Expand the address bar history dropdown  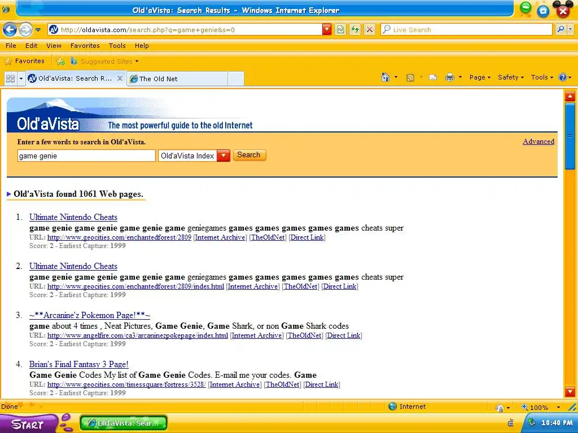pyautogui.click(x=327, y=30)
